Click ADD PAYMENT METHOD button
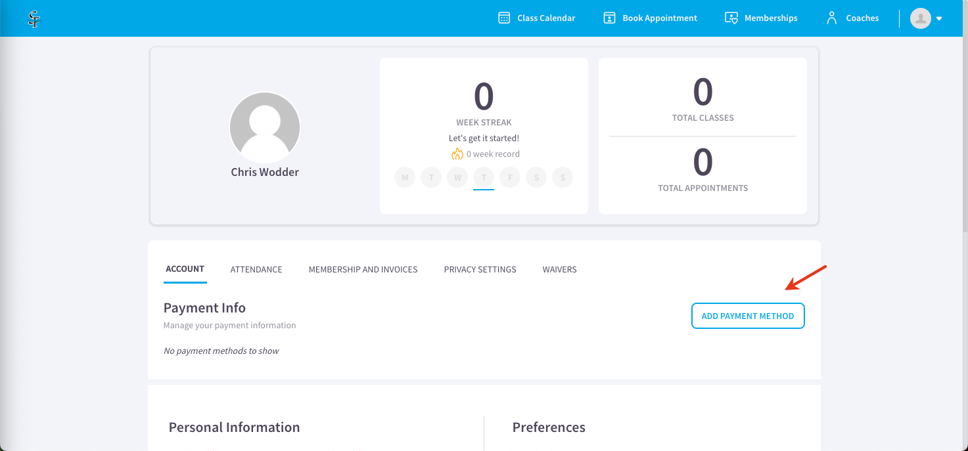This screenshot has height=451, width=968. click(x=748, y=316)
